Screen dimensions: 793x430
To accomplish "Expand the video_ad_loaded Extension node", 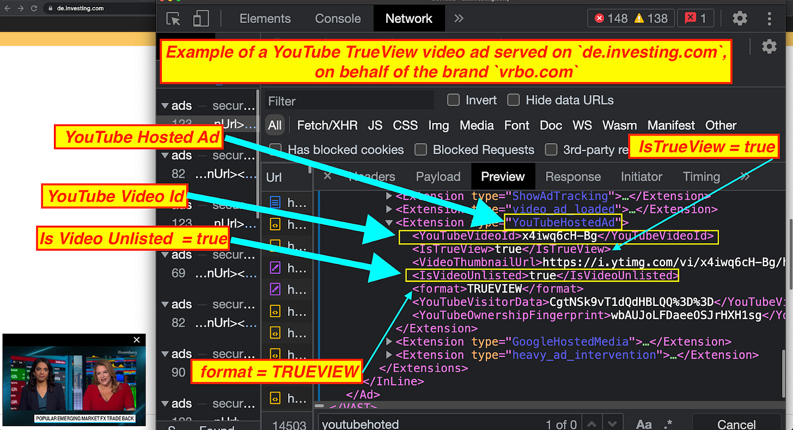I will pos(389,209).
